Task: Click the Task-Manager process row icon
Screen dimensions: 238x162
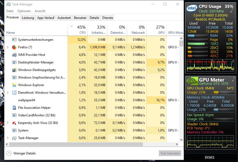Action: [x=14, y=138]
